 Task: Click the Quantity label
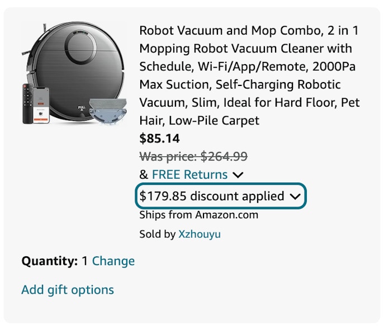point(50,261)
